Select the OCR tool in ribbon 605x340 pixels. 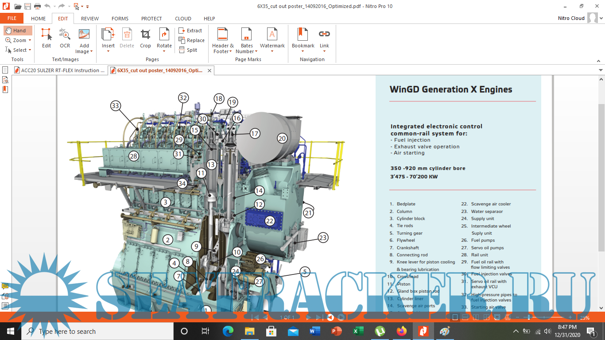(65, 38)
